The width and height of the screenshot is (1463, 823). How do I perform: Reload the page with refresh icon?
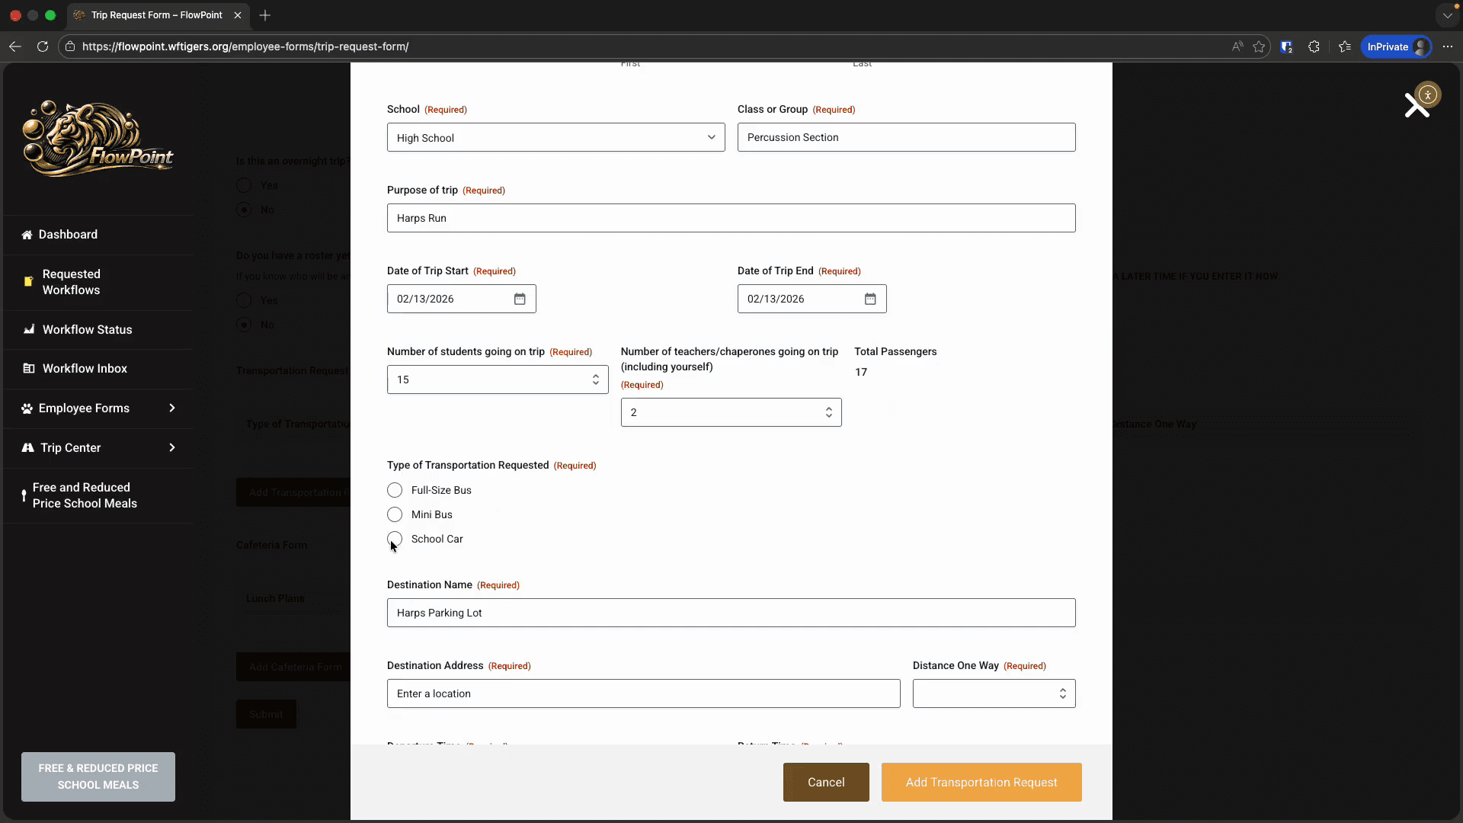43,46
